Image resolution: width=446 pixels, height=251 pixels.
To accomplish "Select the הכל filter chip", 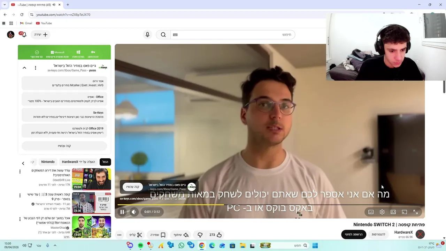I will point(105,162).
